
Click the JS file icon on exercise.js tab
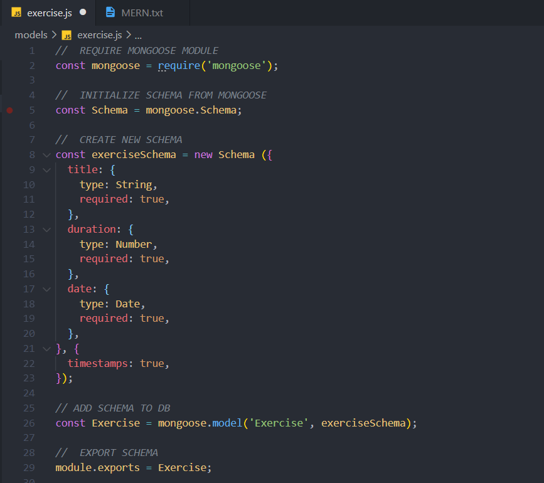16,13
